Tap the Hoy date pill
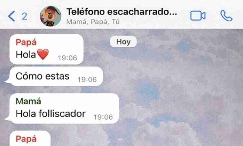This screenshot has width=243, height=146. 123,42
